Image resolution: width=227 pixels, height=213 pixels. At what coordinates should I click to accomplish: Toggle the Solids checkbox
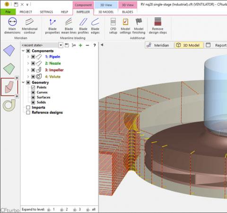(33, 102)
